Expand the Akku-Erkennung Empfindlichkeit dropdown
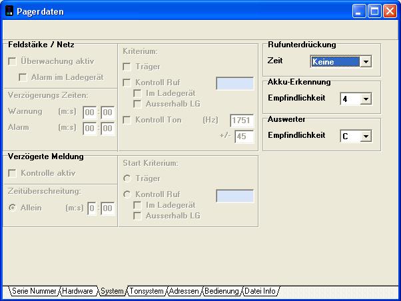Viewport: 401px width, 301px height. point(365,99)
